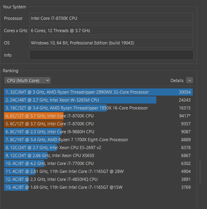This screenshot has width=207, height=209.
Task: Select the Ryzen 7 1700X ranking row
Action: 98,140
